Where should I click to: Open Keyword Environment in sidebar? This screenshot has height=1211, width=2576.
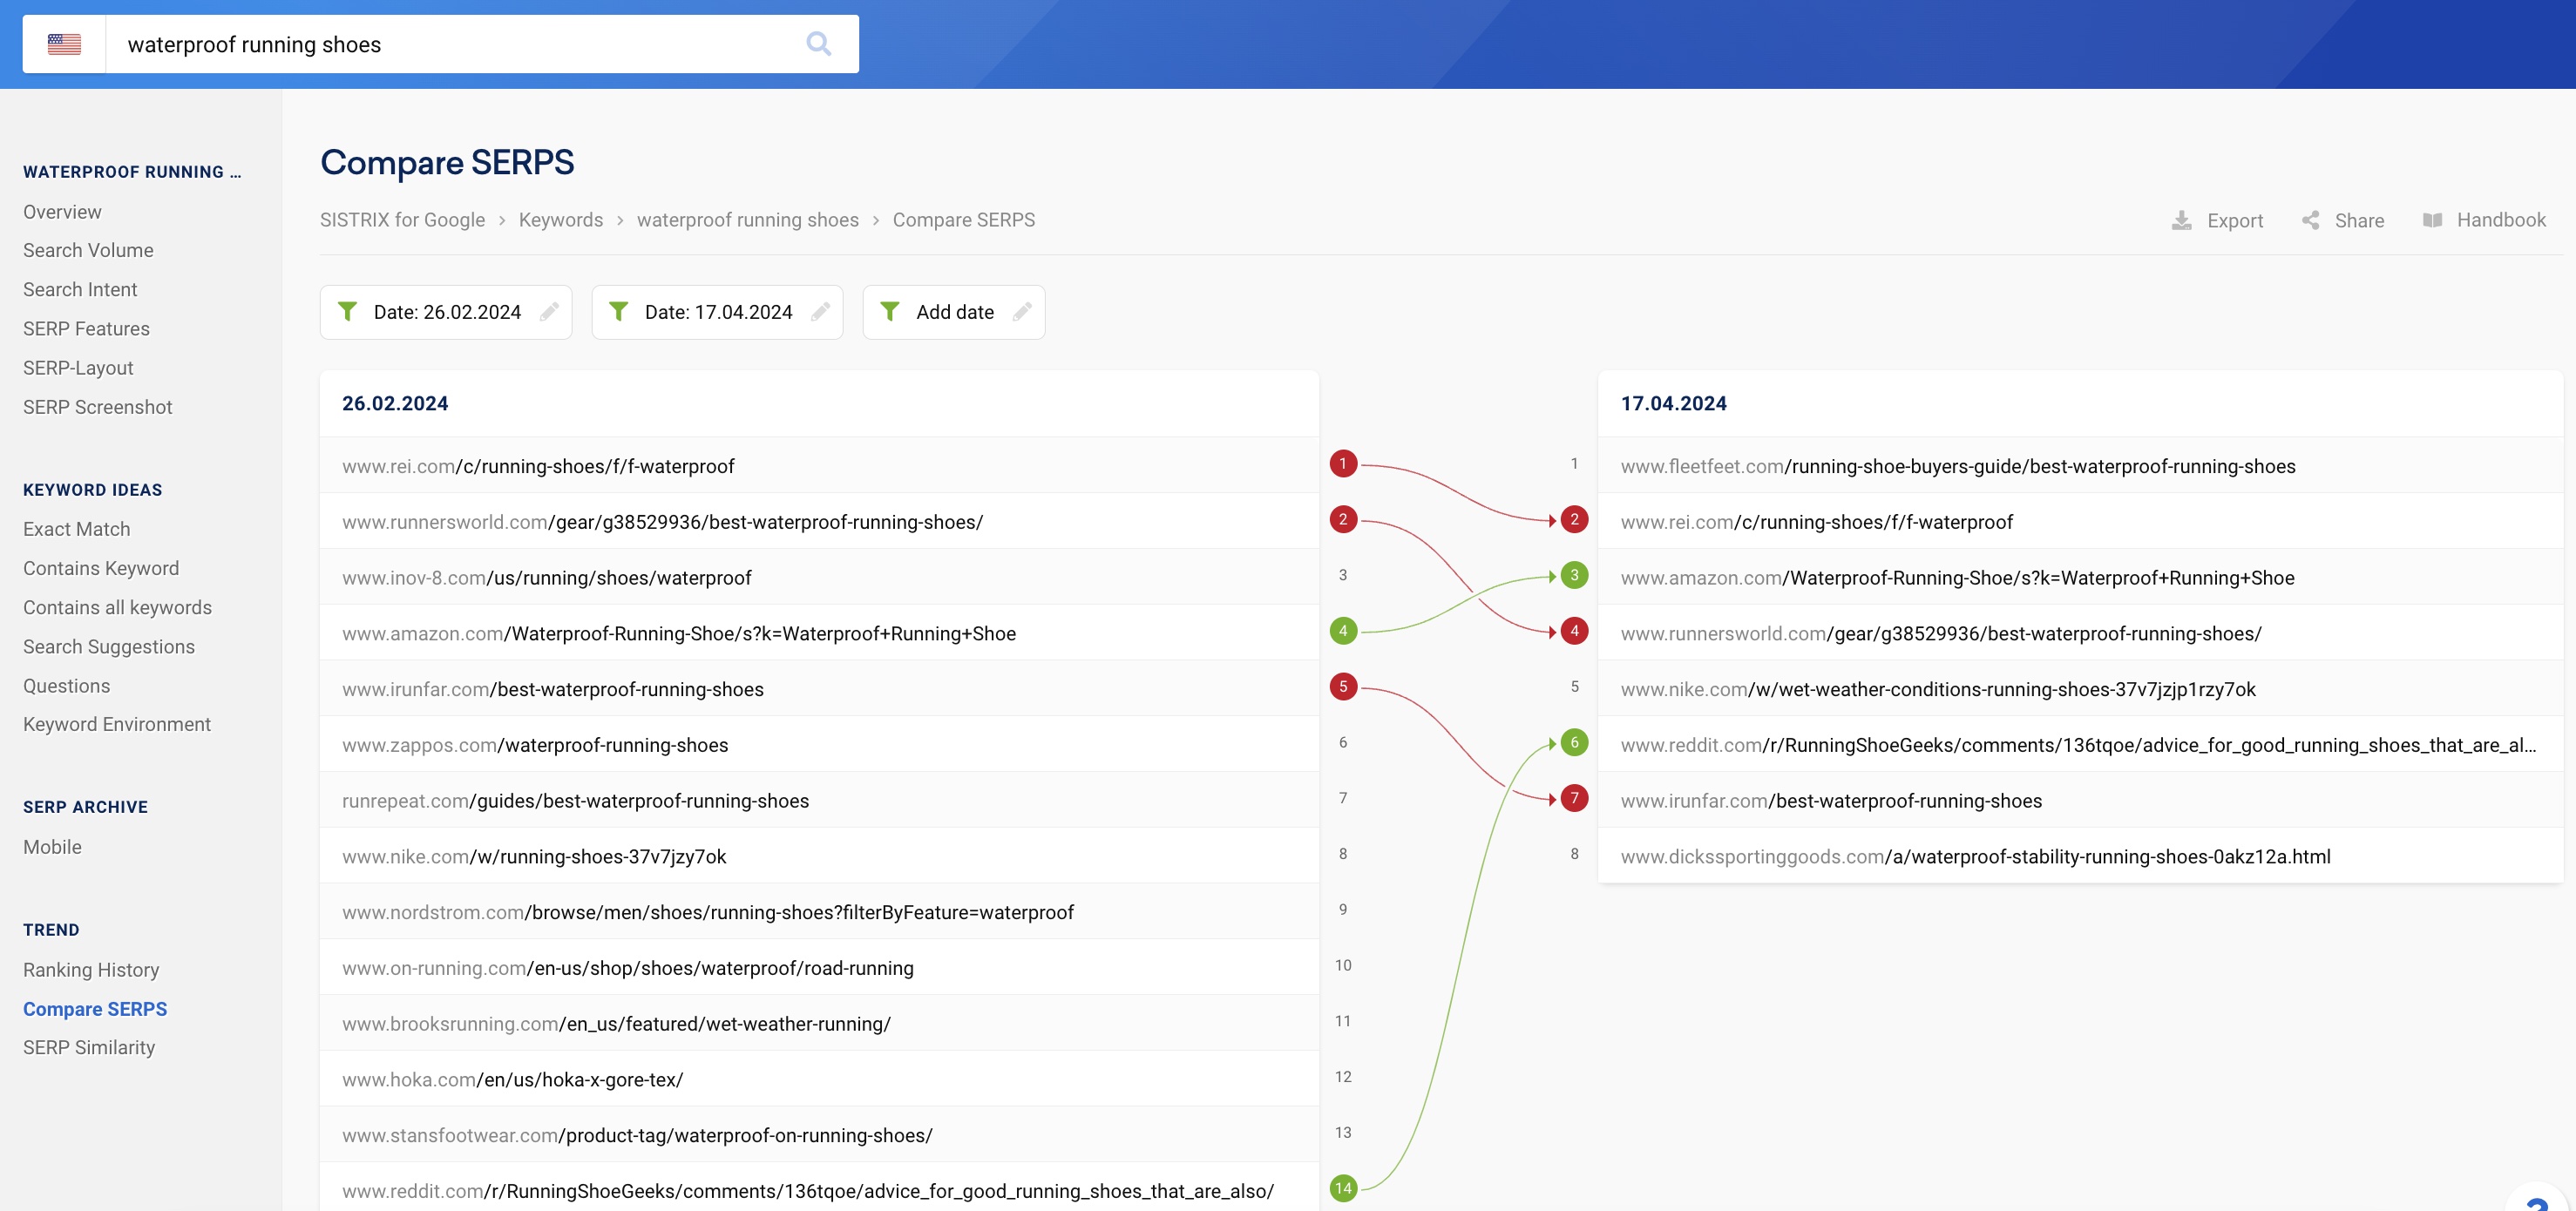117,724
